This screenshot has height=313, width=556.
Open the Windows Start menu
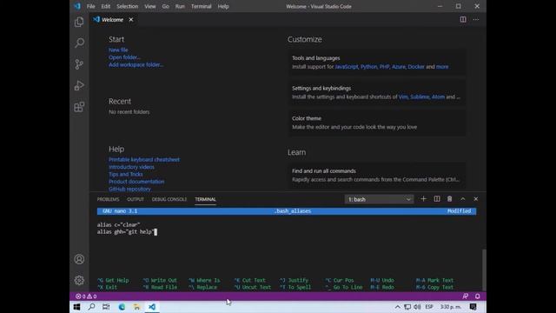pos(76,307)
